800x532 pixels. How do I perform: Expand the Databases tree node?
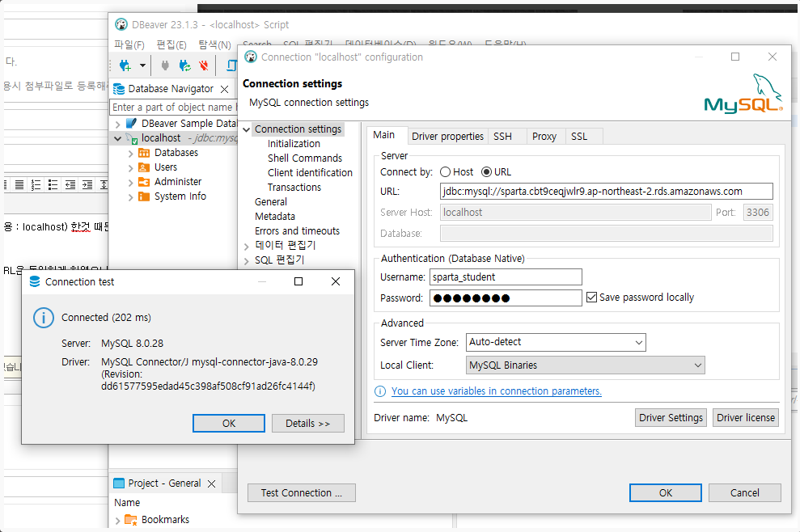130,153
